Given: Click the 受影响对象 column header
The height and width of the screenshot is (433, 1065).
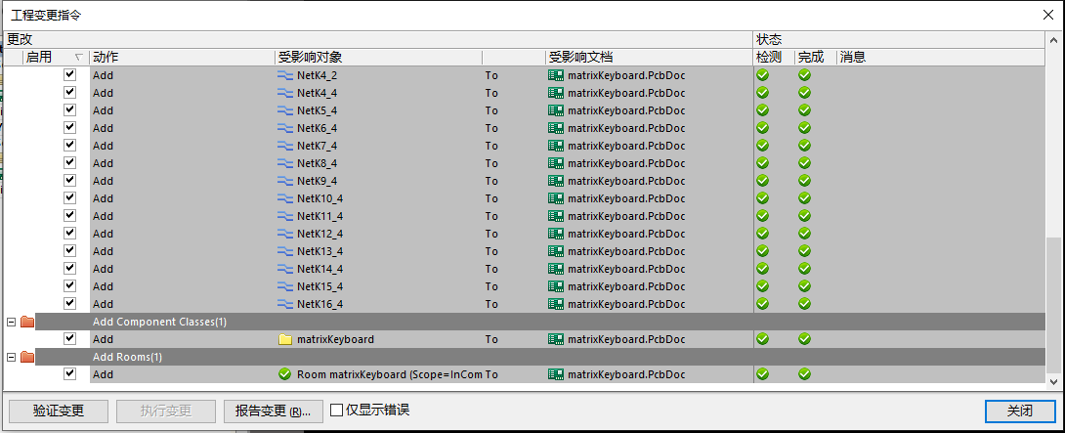Looking at the screenshot, I should (376, 58).
